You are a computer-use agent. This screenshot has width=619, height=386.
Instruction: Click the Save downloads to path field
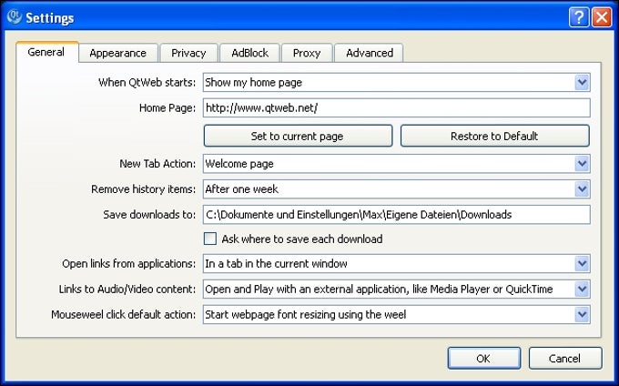point(396,215)
